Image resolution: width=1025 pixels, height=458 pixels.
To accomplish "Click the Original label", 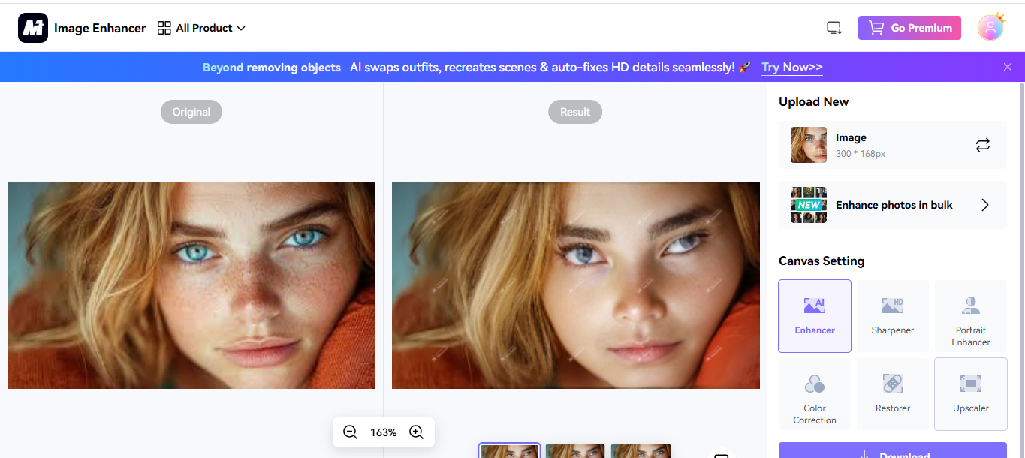I will pos(191,111).
